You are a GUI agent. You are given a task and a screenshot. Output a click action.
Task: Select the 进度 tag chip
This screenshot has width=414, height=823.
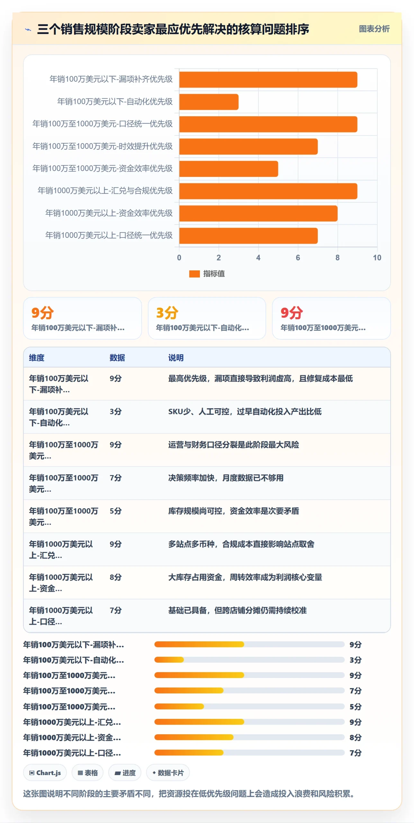(125, 773)
